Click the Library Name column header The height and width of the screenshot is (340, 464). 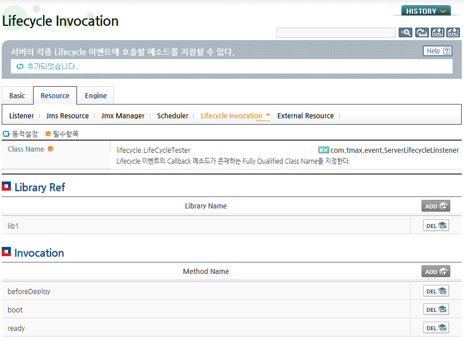coord(206,206)
